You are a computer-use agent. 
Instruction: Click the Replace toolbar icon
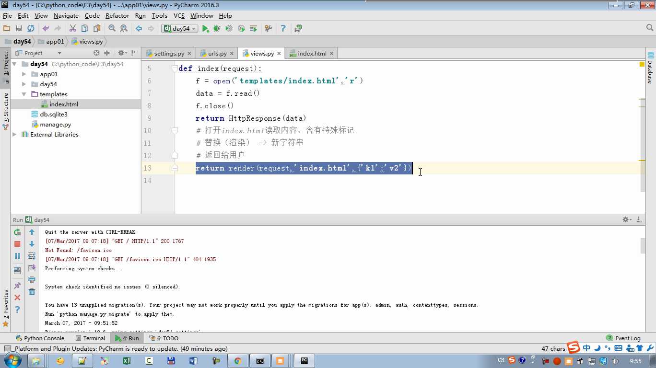tap(124, 29)
